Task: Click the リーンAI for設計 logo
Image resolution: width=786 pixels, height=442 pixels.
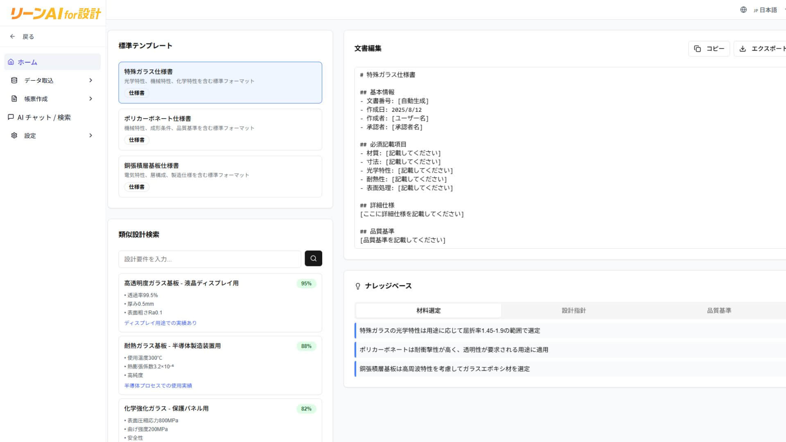Action: [x=55, y=14]
